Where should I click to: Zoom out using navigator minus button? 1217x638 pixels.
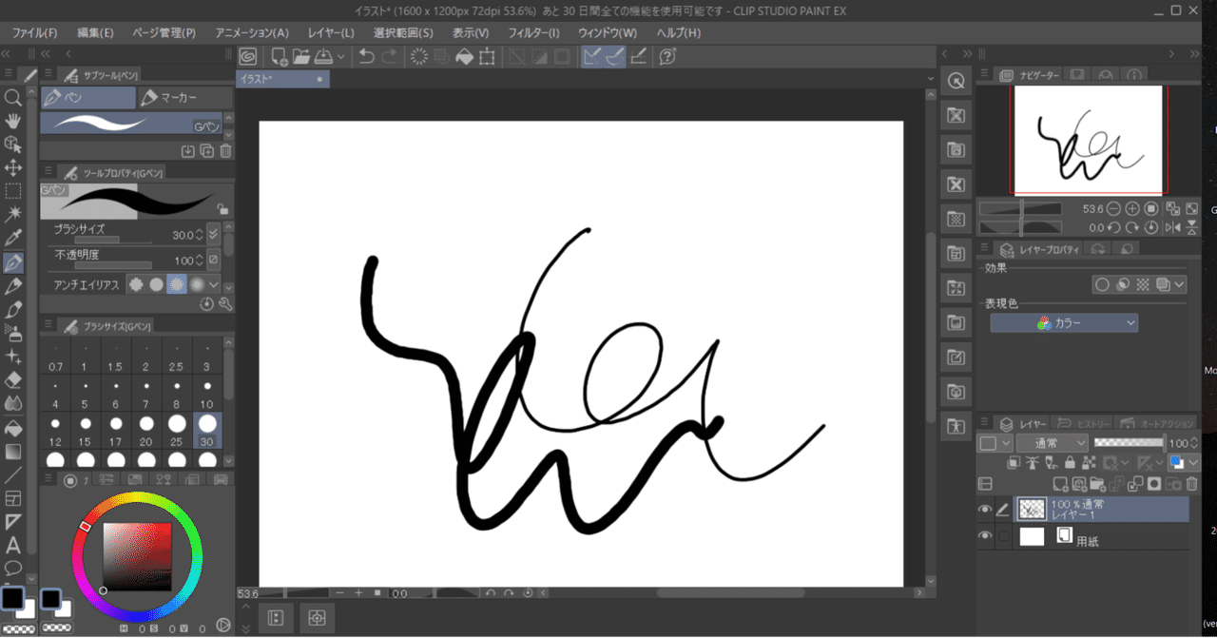(1114, 208)
